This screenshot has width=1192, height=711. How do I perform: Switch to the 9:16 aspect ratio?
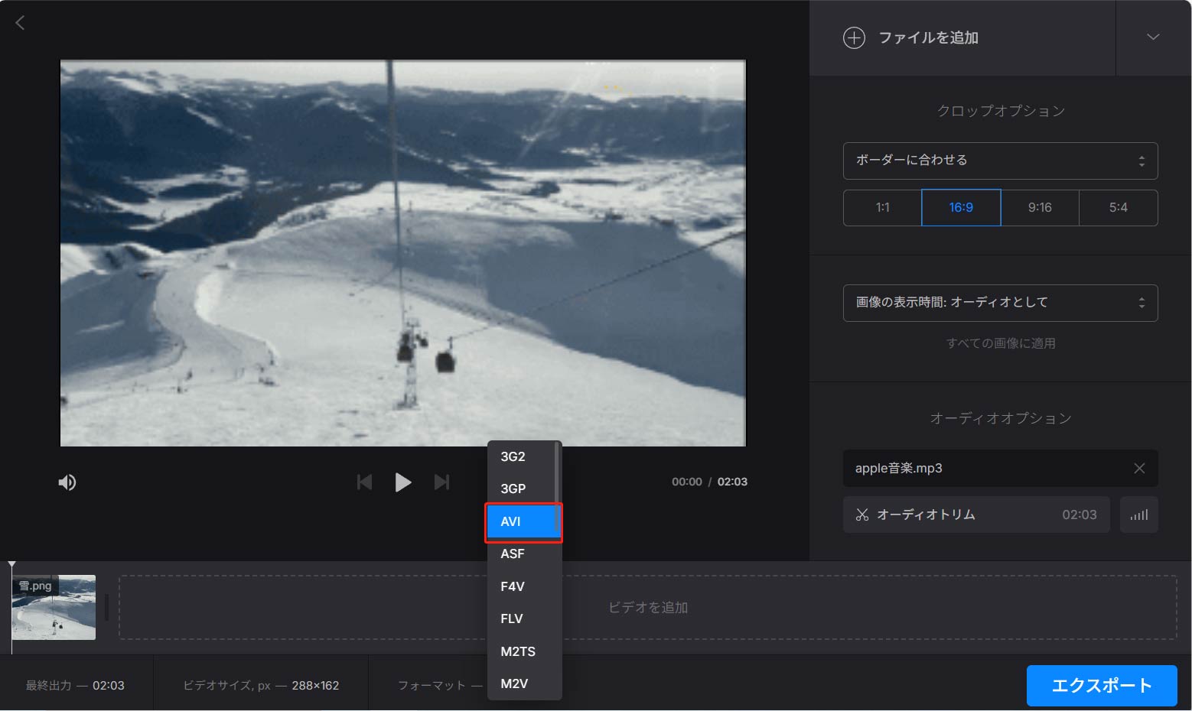tap(1040, 207)
